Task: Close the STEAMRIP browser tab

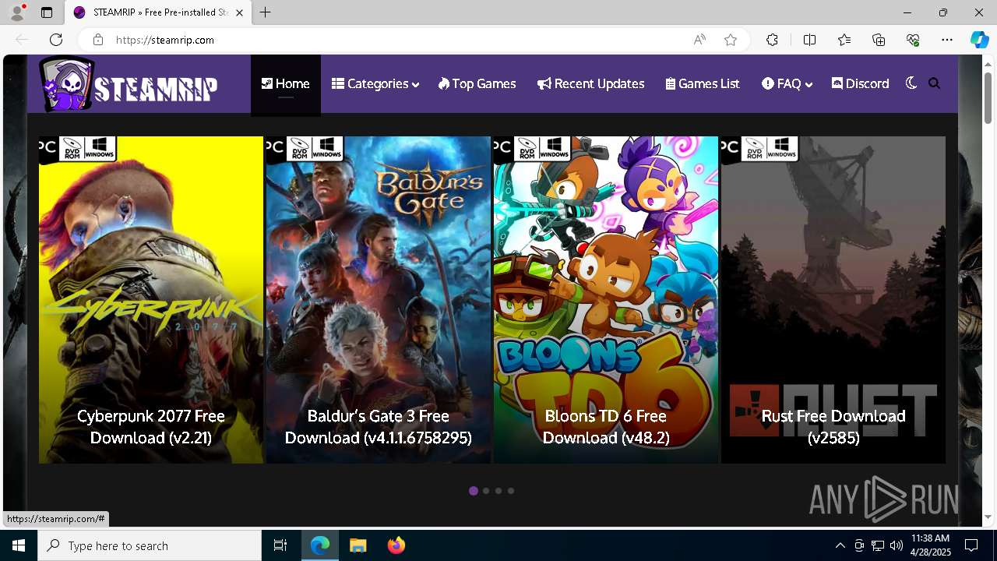Action: pos(239,12)
